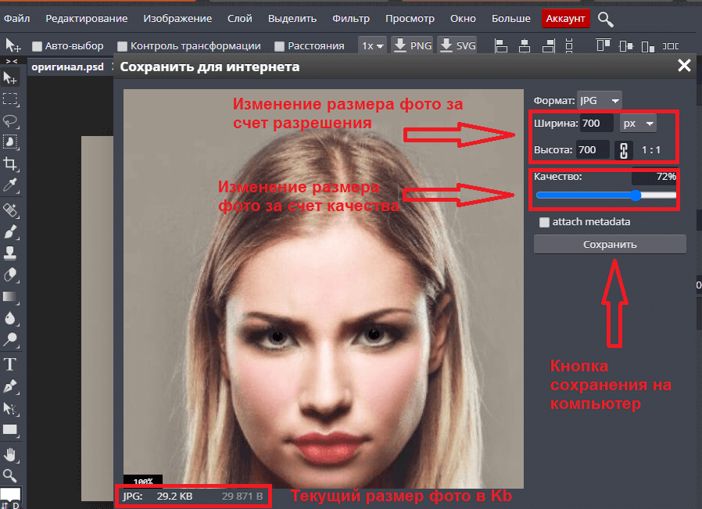Click the Качество slider handle
This screenshot has width=702, height=509.
636,195
